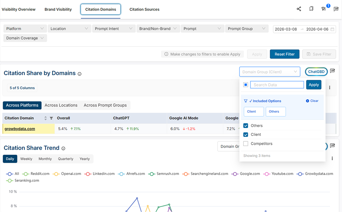The height and width of the screenshot is (212, 342).
Task: Open kebab menu in Citation Share by Domains
Action: 330,88
